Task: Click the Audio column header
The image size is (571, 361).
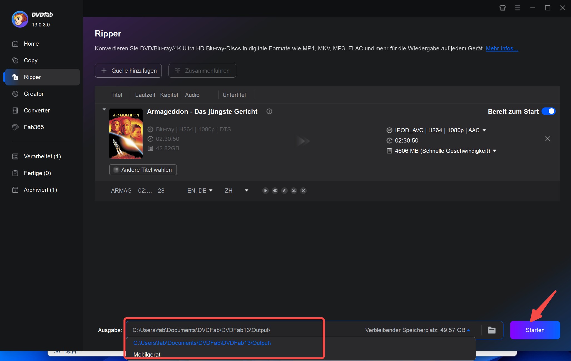Action: 192,95
